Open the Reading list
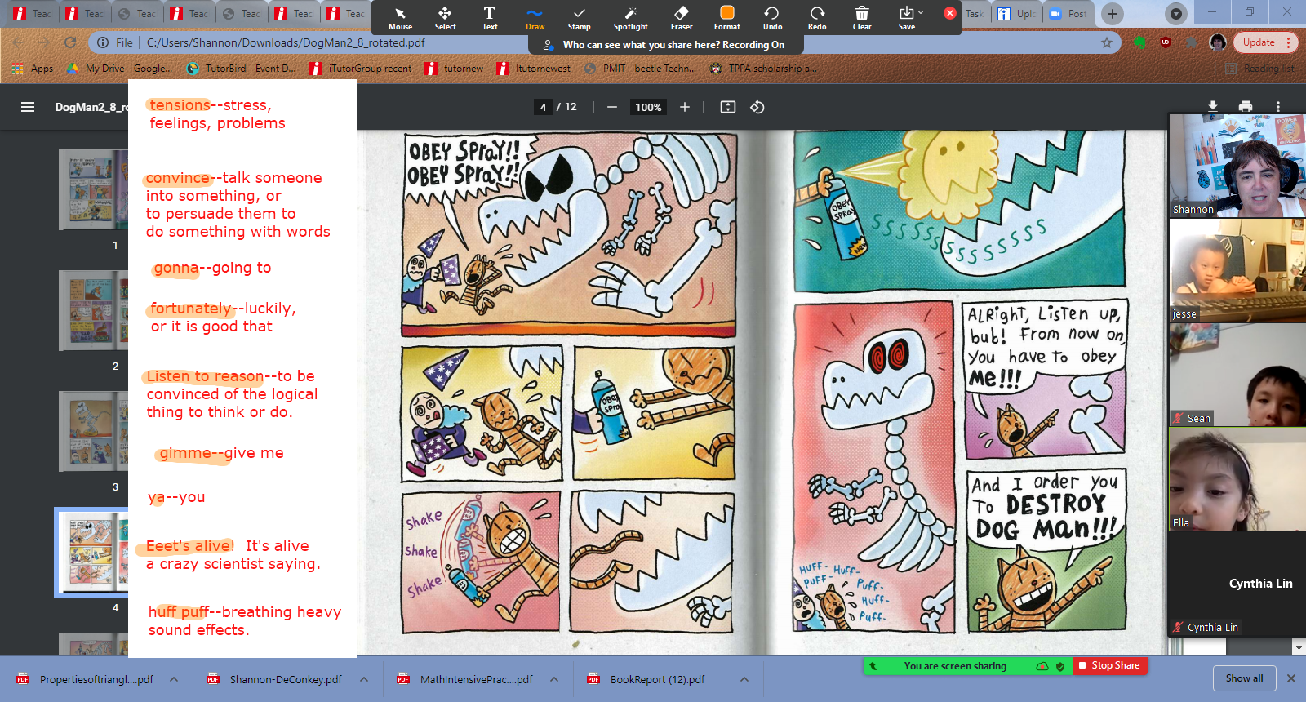Image resolution: width=1306 pixels, height=702 pixels. [x=1259, y=69]
